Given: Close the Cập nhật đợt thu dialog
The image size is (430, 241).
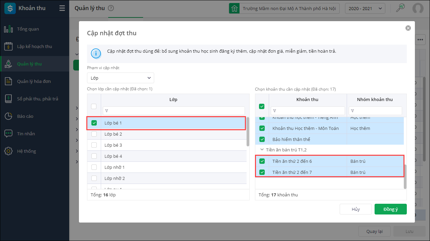Looking at the screenshot, I should (x=408, y=28).
